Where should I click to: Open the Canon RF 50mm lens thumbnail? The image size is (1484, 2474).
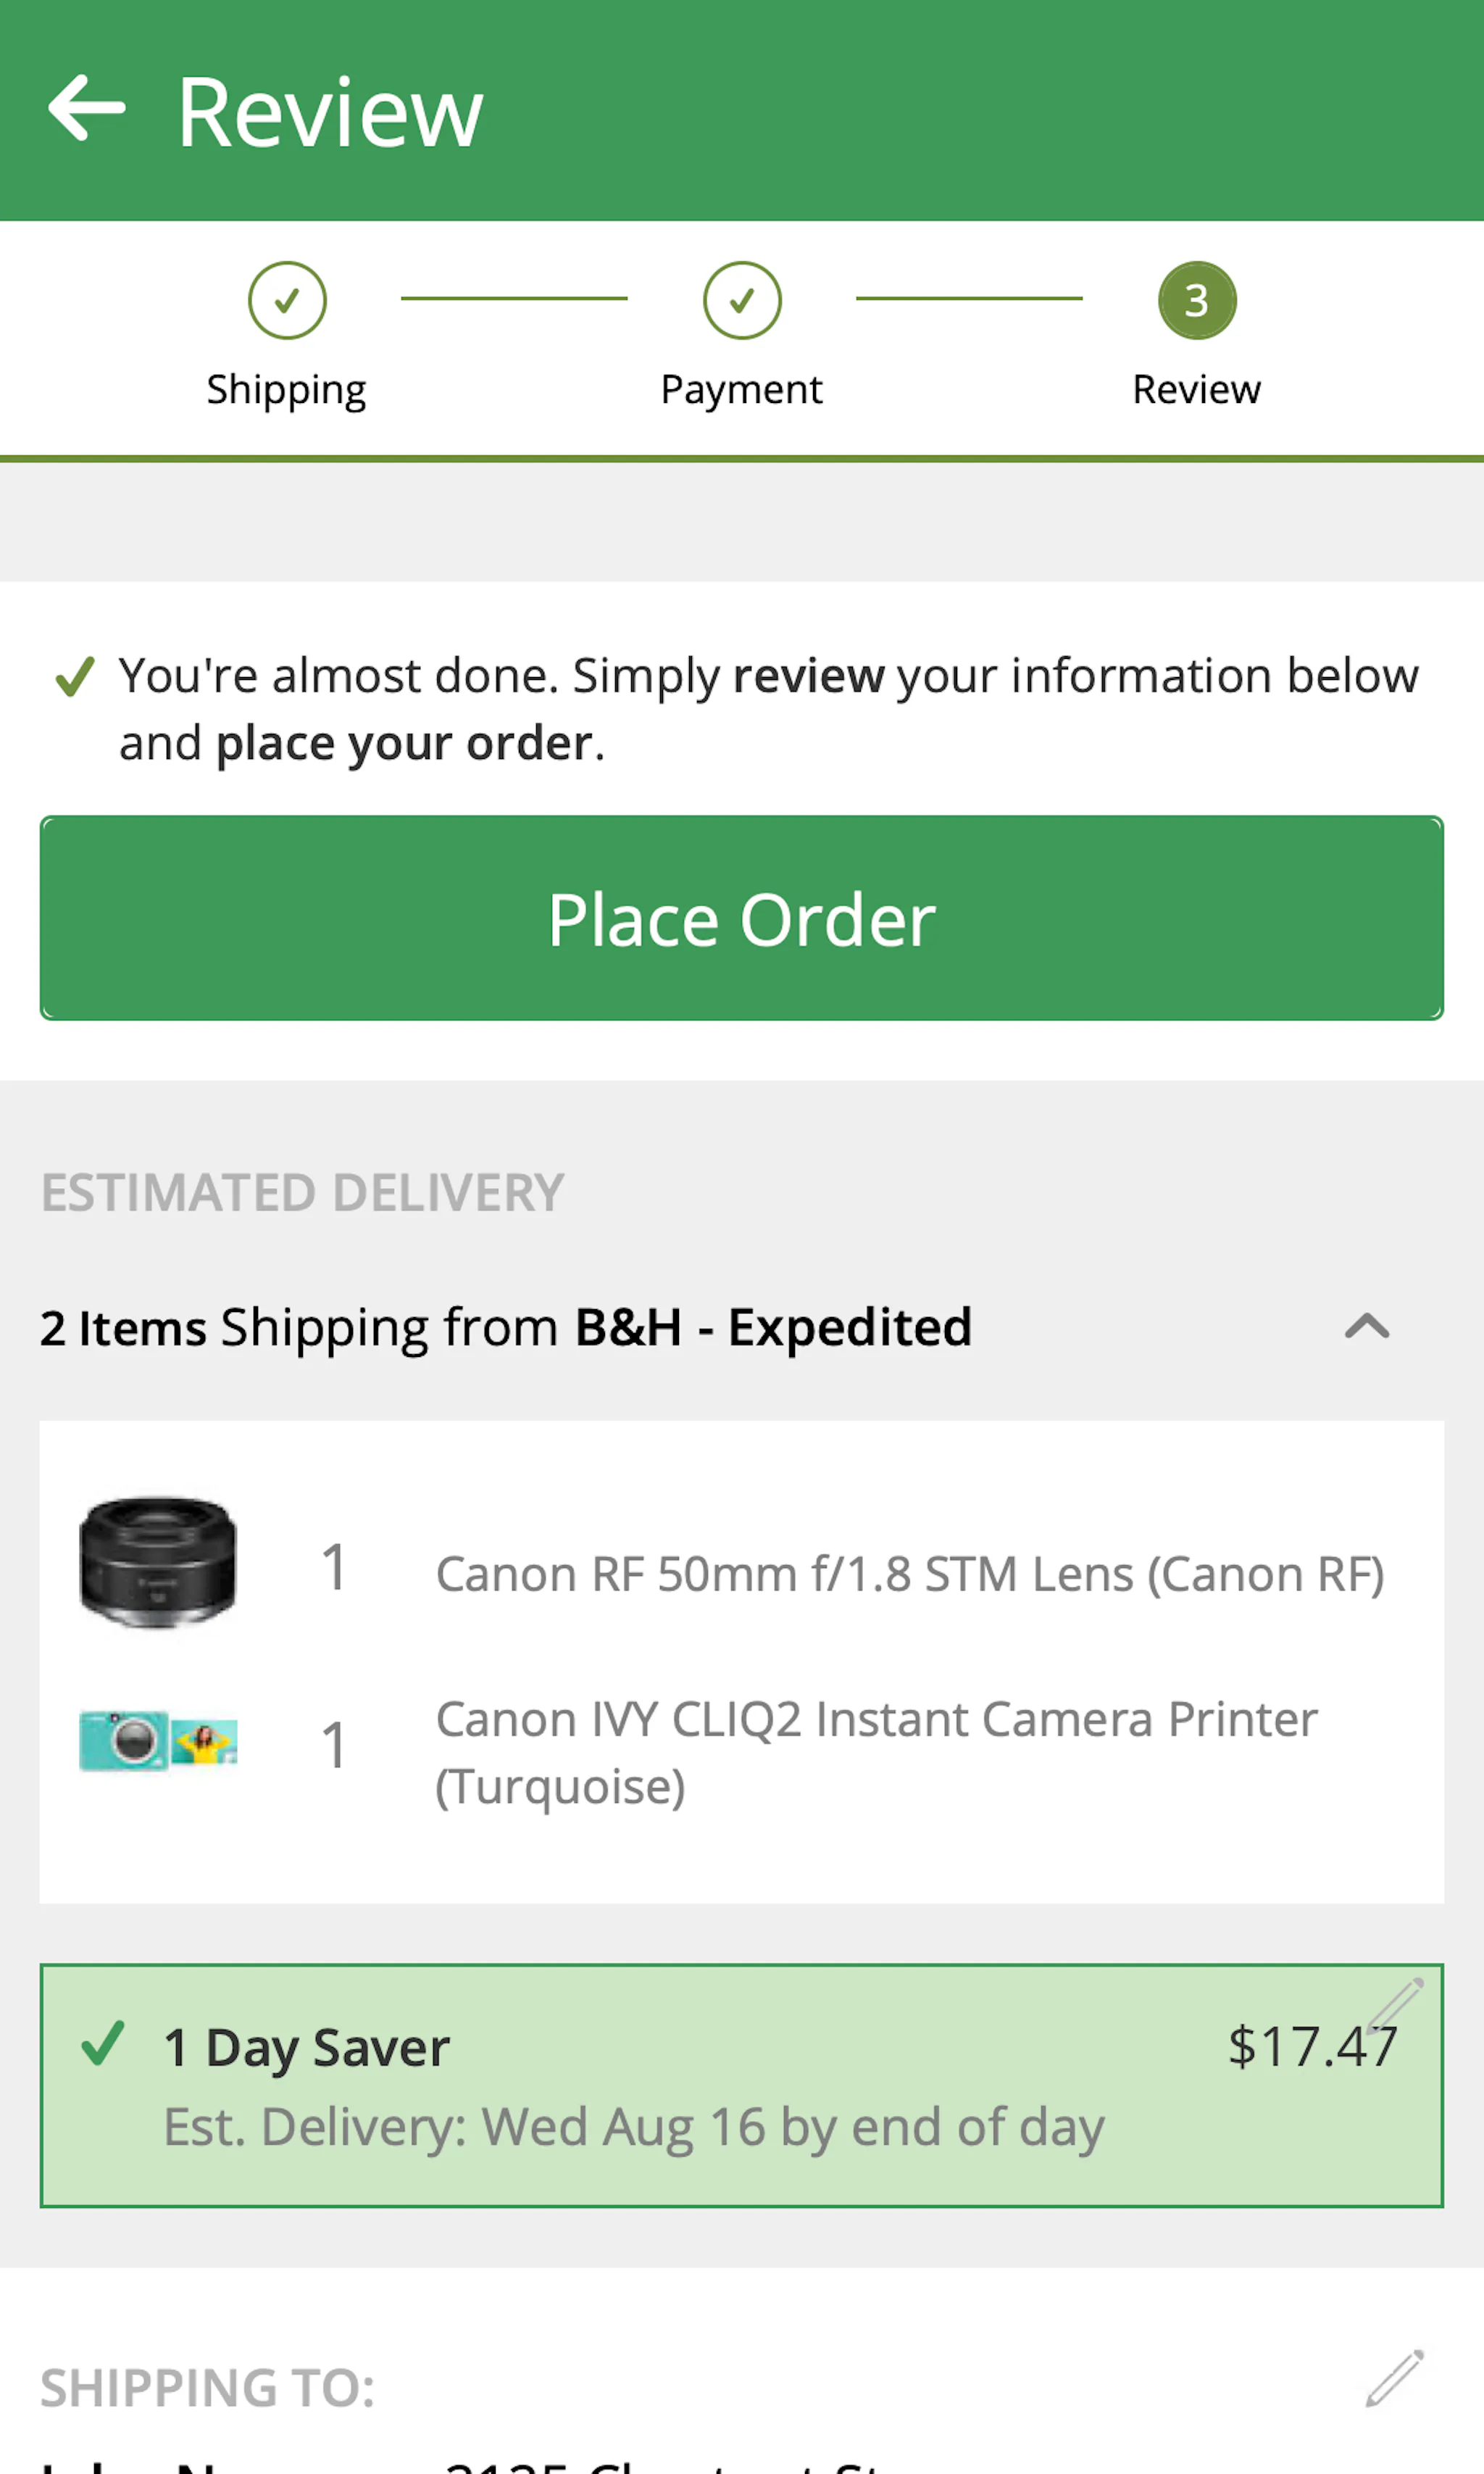point(158,1563)
